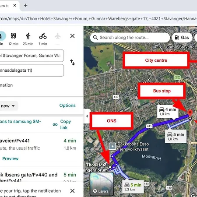Select the transit travel mode icon

[x=13, y=36]
